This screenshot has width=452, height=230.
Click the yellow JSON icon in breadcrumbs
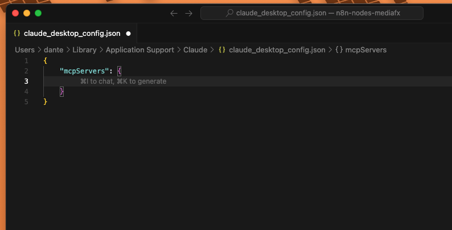click(222, 50)
